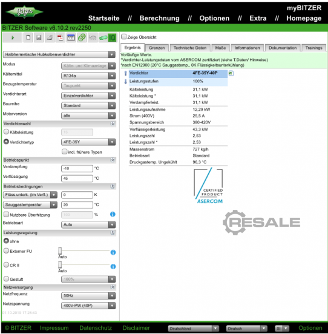Enable the Zeige Übersicht checkbox
The width and height of the screenshot is (328, 334).
click(123, 37)
